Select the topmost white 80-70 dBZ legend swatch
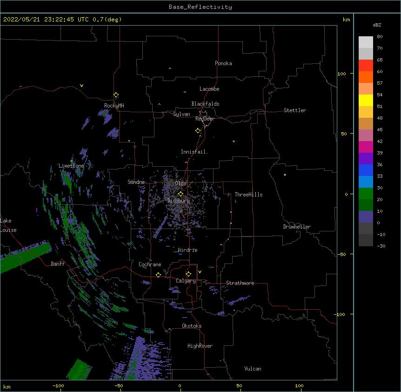The height and width of the screenshot is (392, 401). point(366,42)
